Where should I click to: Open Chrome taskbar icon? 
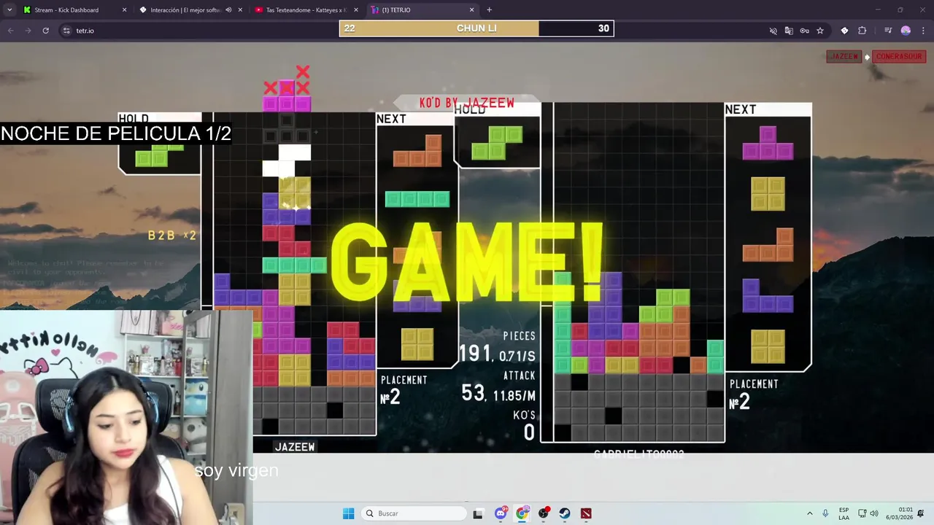click(x=522, y=513)
